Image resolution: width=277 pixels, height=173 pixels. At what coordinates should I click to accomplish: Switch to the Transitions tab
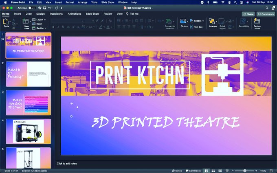pos(56,14)
